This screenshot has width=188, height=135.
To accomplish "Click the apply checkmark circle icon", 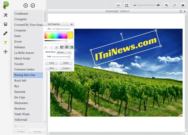I will [33, 5].
